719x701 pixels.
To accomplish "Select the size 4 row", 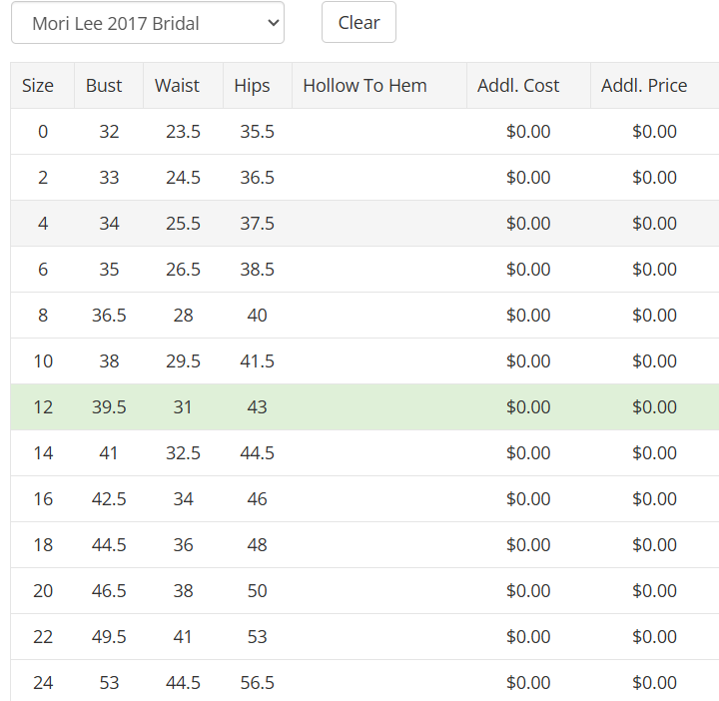I will pyautogui.click(x=43, y=224).
